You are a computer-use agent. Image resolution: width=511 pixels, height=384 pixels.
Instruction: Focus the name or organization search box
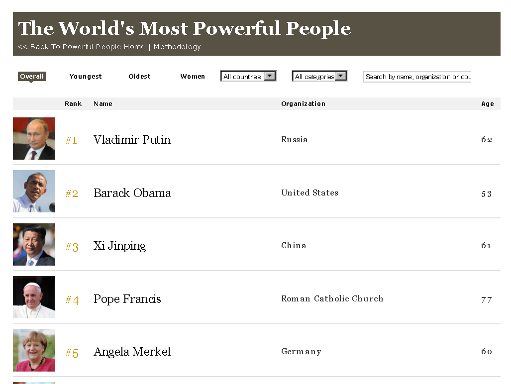click(x=417, y=77)
